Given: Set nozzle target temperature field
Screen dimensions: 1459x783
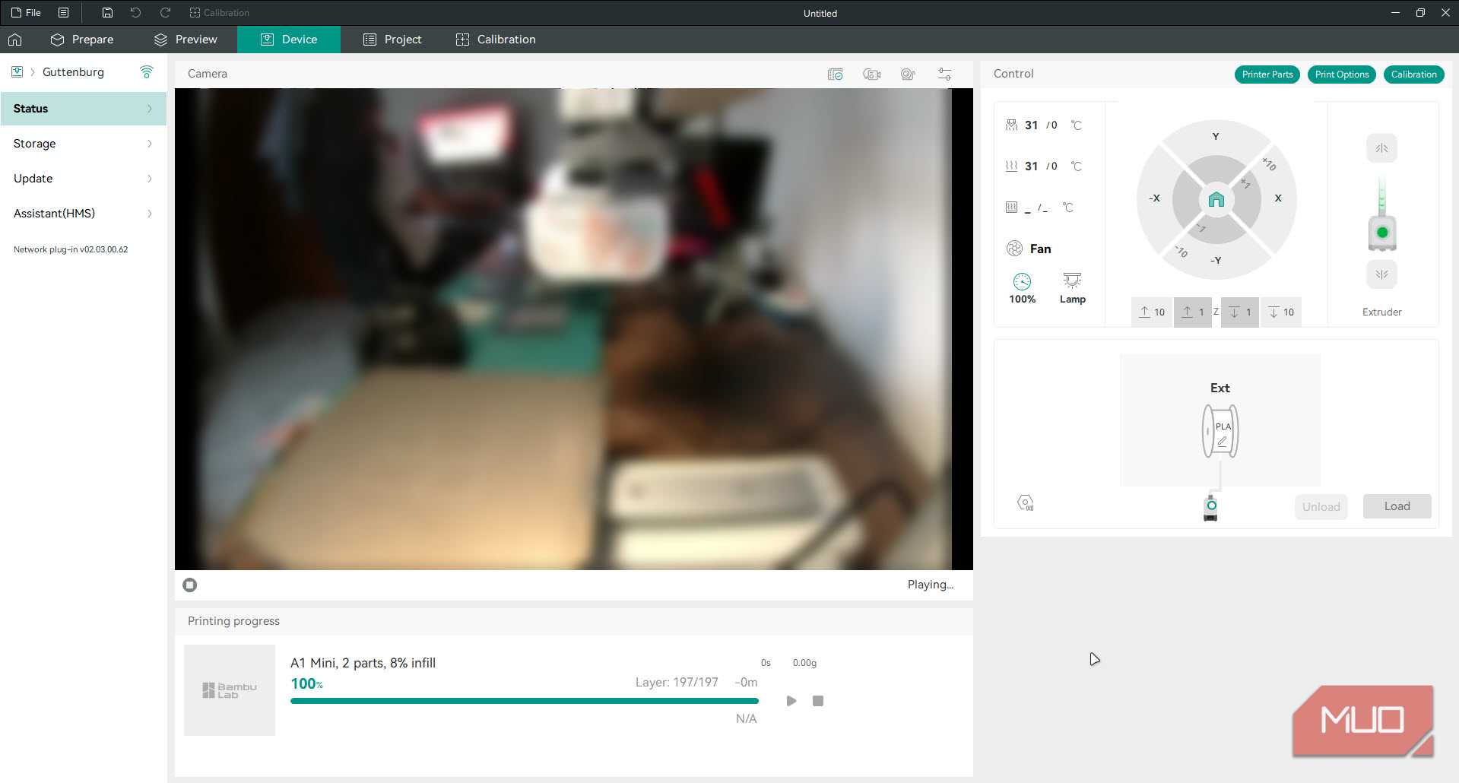Looking at the screenshot, I should [x=1054, y=125].
